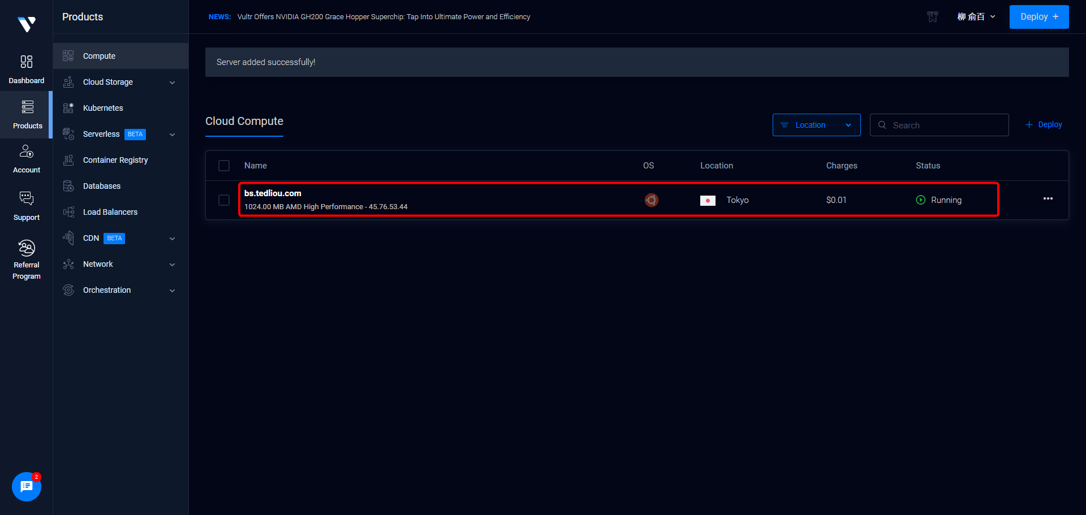Viewport: 1086px width, 515px height.
Task: Open the bs.tedliou.com server link
Action: [x=273, y=193]
